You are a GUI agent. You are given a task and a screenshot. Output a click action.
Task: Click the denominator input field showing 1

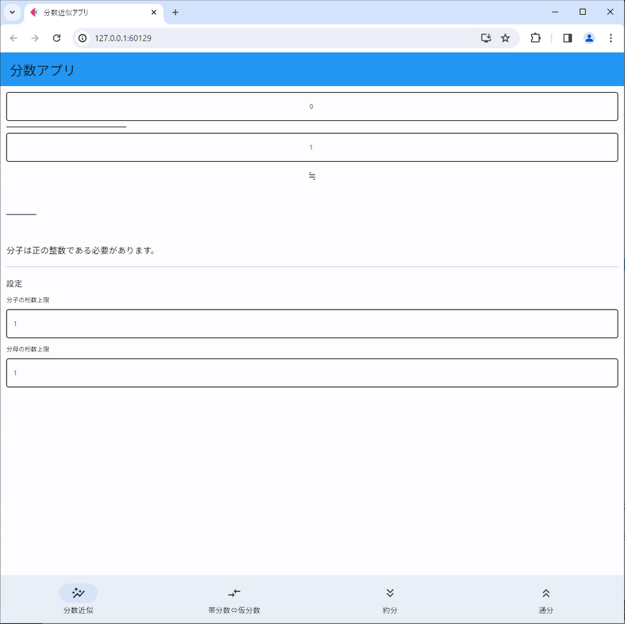click(312, 147)
